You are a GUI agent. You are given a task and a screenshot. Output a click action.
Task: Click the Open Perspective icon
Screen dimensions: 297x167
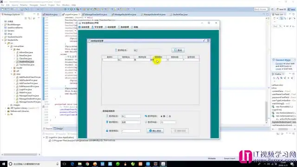[x=272, y=9]
